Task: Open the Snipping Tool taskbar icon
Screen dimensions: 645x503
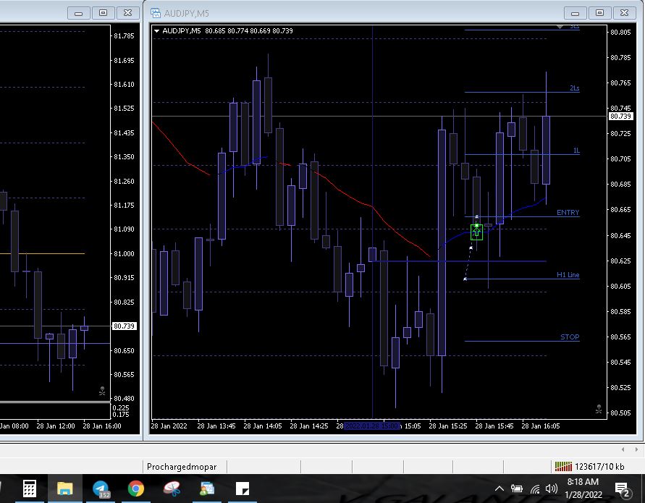Action: (x=172, y=489)
